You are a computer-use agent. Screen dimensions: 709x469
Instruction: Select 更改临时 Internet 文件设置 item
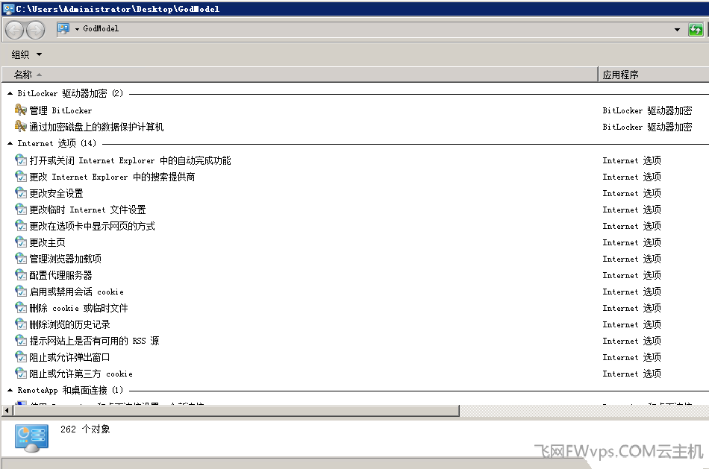88,210
